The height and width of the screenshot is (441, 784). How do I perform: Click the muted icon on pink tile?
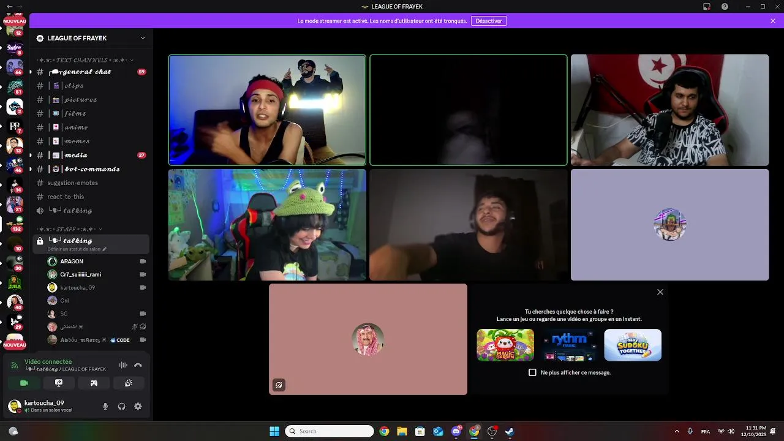[x=279, y=385]
